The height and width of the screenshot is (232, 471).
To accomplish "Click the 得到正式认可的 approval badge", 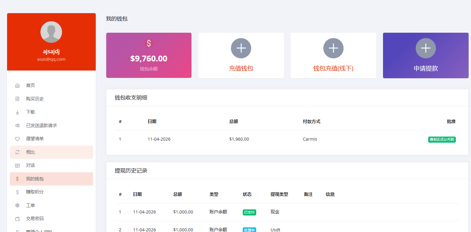I will pos(442,139).
